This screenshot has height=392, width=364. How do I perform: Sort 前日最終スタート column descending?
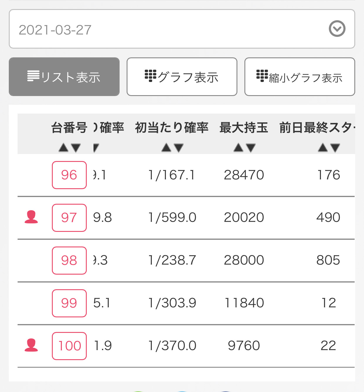tap(335, 148)
